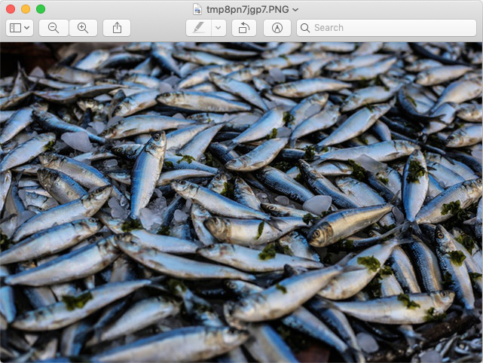Expand the sidebar view options chevron
Screen dimensions: 483x363
click(x=27, y=28)
